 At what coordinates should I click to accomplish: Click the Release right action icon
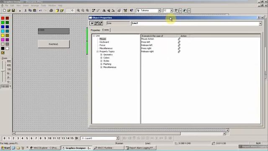pos(179,51)
